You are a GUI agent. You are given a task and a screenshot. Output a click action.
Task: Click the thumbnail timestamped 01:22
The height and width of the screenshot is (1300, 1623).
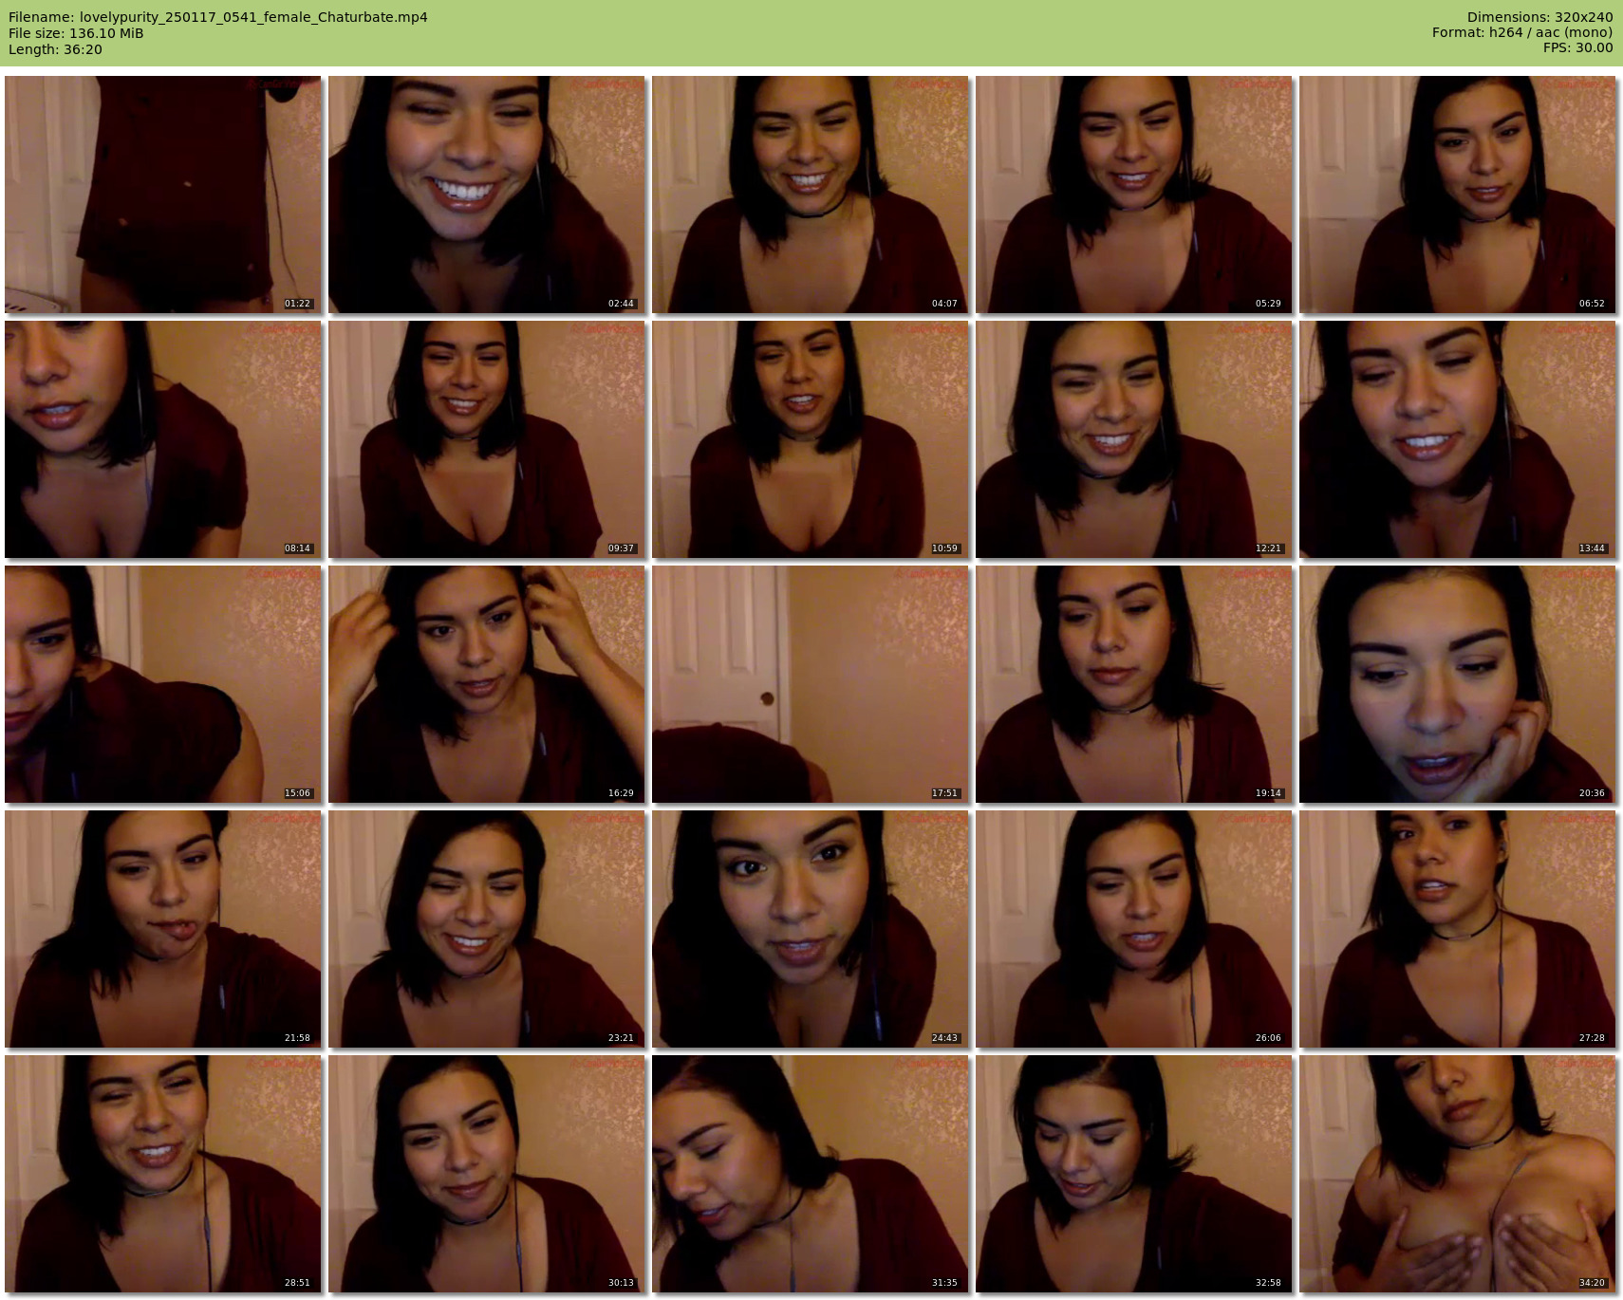(x=162, y=195)
